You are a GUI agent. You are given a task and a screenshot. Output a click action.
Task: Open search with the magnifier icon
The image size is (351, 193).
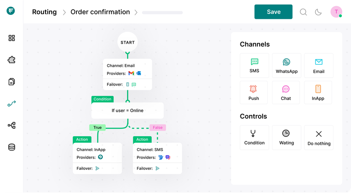click(x=303, y=12)
